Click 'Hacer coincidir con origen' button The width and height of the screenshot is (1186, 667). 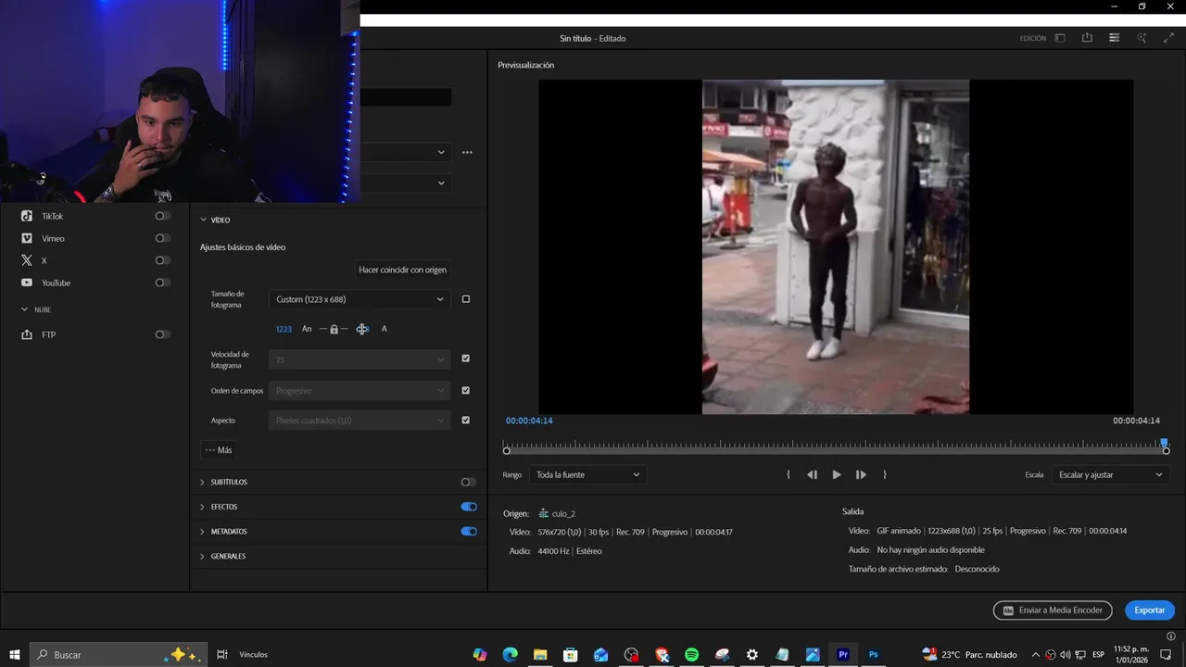click(x=402, y=270)
